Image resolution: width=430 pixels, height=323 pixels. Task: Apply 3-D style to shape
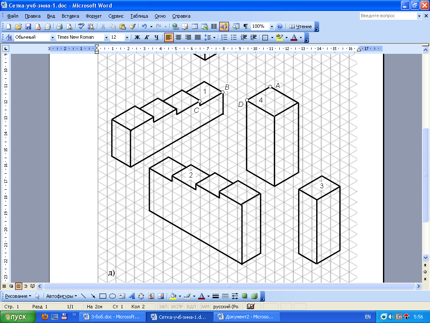coord(254,296)
